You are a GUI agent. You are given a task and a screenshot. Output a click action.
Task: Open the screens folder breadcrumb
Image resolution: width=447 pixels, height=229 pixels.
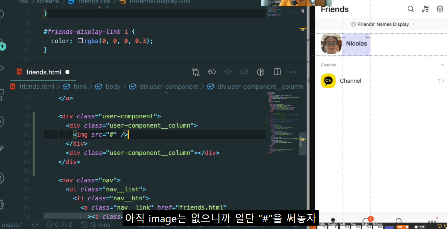pyautogui.click(x=47, y=2)
